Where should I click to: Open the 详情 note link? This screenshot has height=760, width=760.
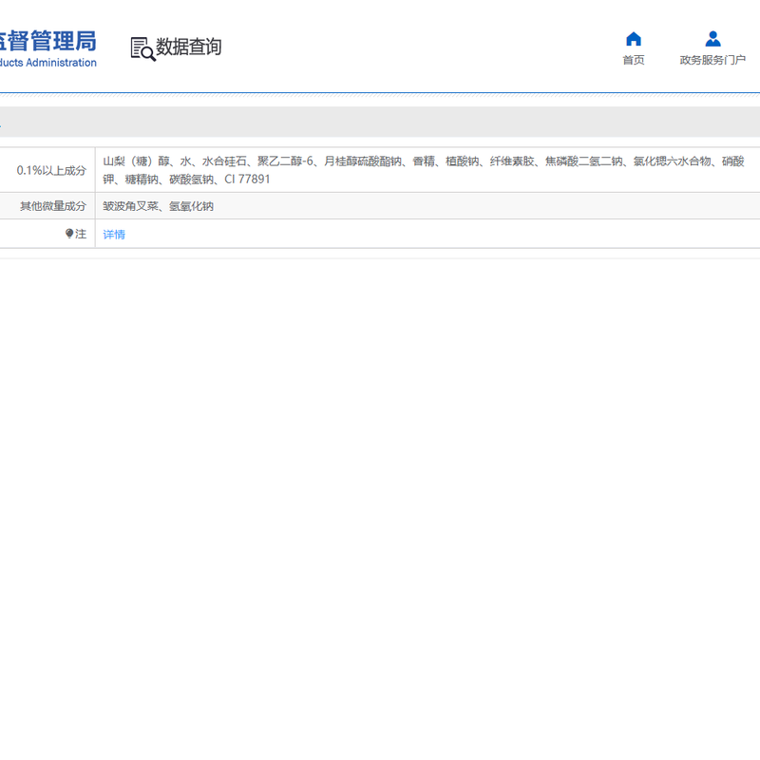114,235
